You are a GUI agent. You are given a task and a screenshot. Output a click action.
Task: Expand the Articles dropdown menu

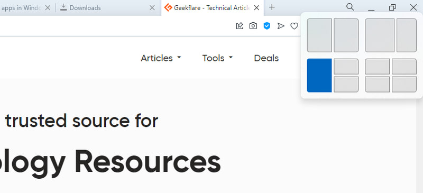click(161, 58)
